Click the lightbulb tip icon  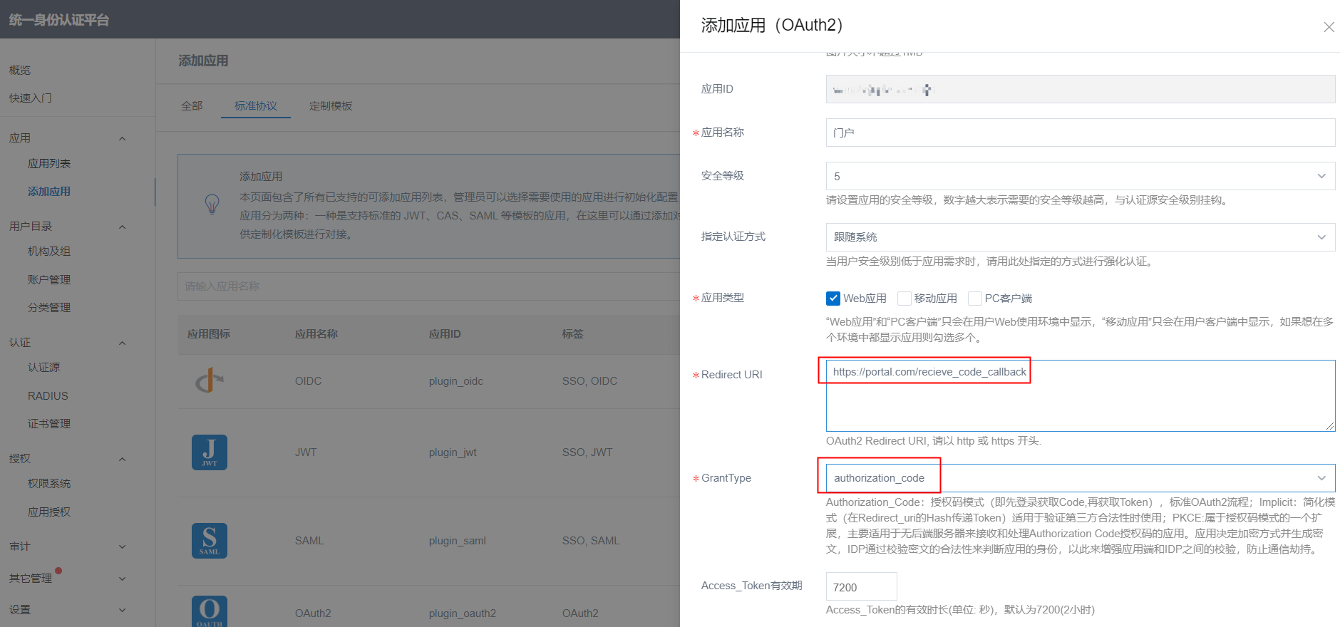[212, 205]
